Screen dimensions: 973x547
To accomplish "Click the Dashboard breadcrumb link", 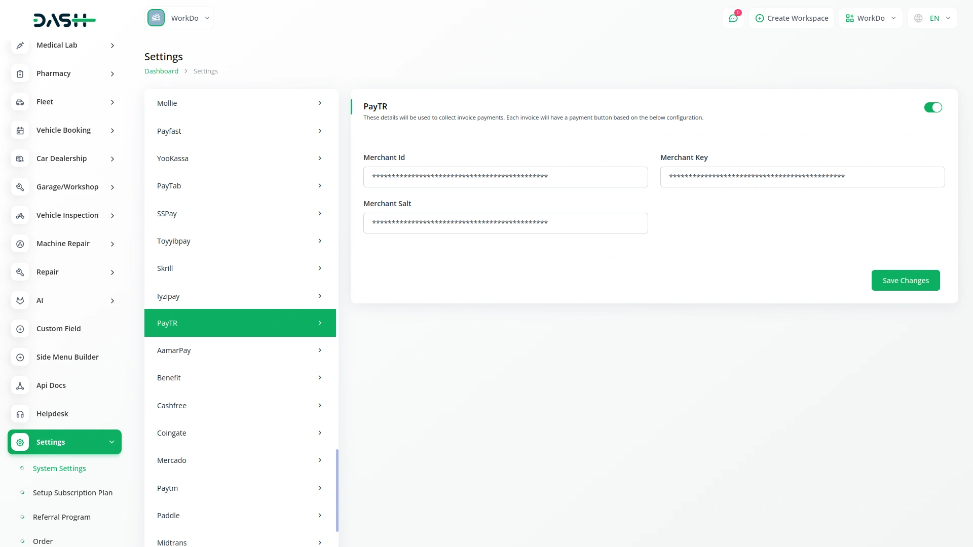I will tap(161, 71).
